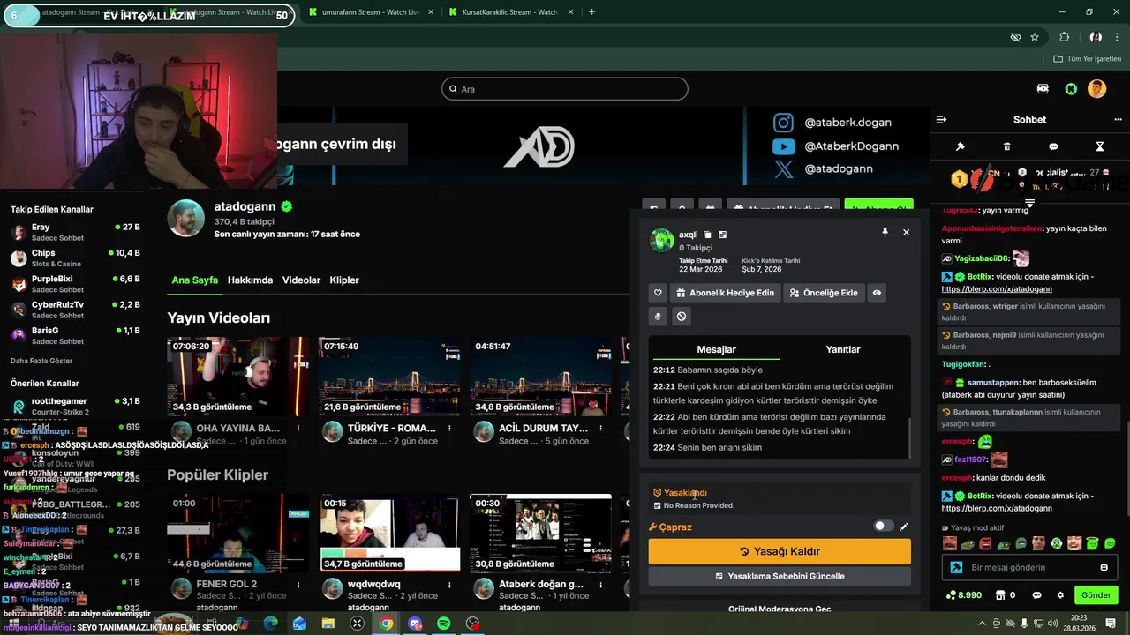Click the KCK icon in site header
Viewport: 1130px width, 635px height.
point(1043,89)
